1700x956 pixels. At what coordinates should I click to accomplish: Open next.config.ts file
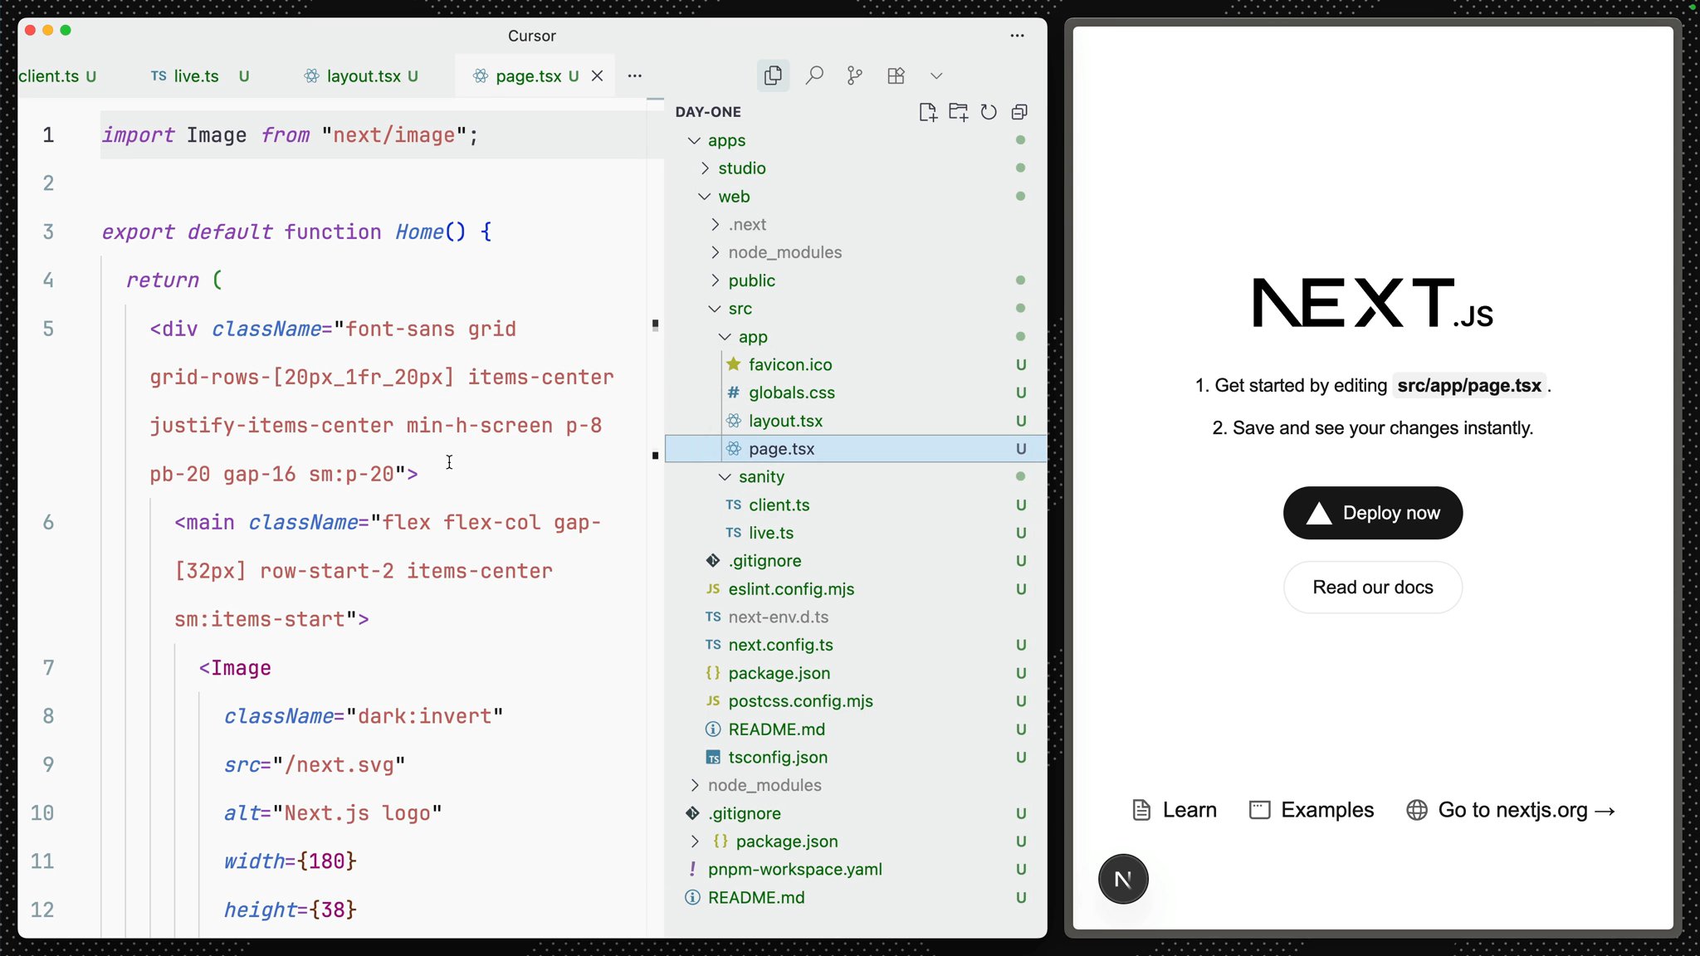coord(856,645)
